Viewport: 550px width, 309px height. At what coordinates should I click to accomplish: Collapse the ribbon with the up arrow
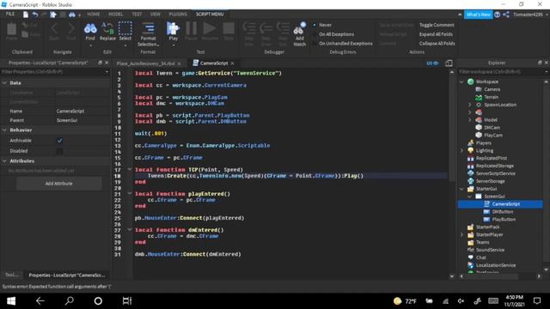(x=460, y=15)
